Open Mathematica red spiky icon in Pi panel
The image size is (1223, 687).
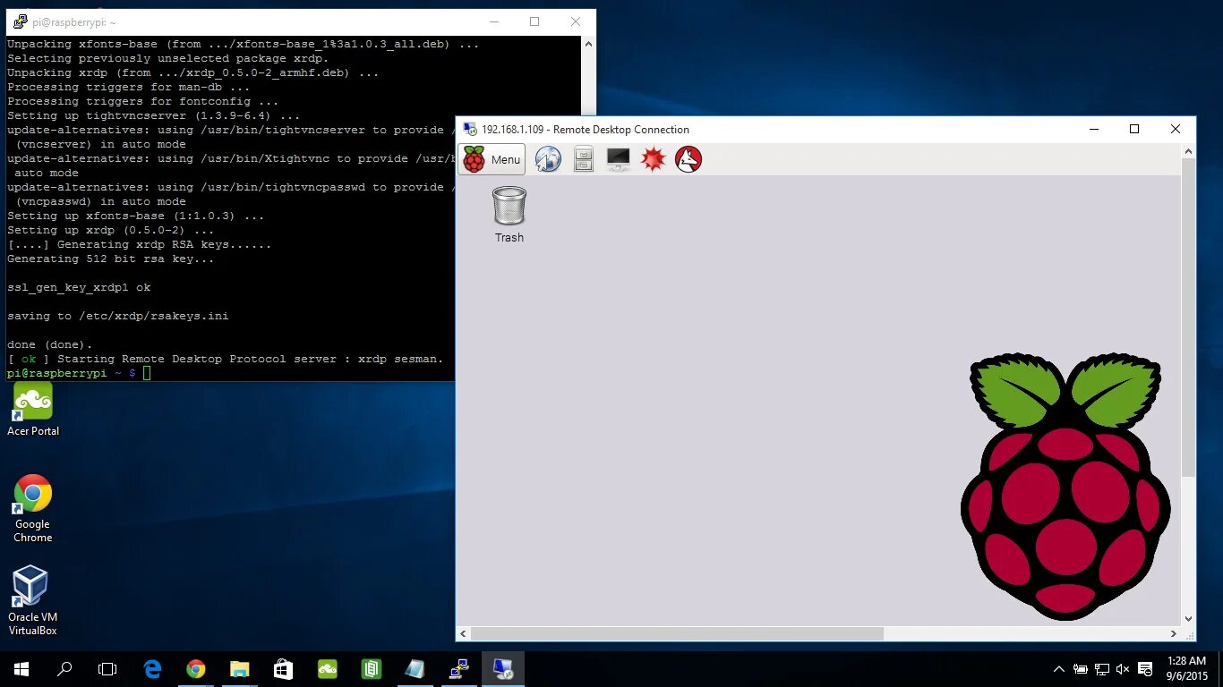tap(654, 159)
